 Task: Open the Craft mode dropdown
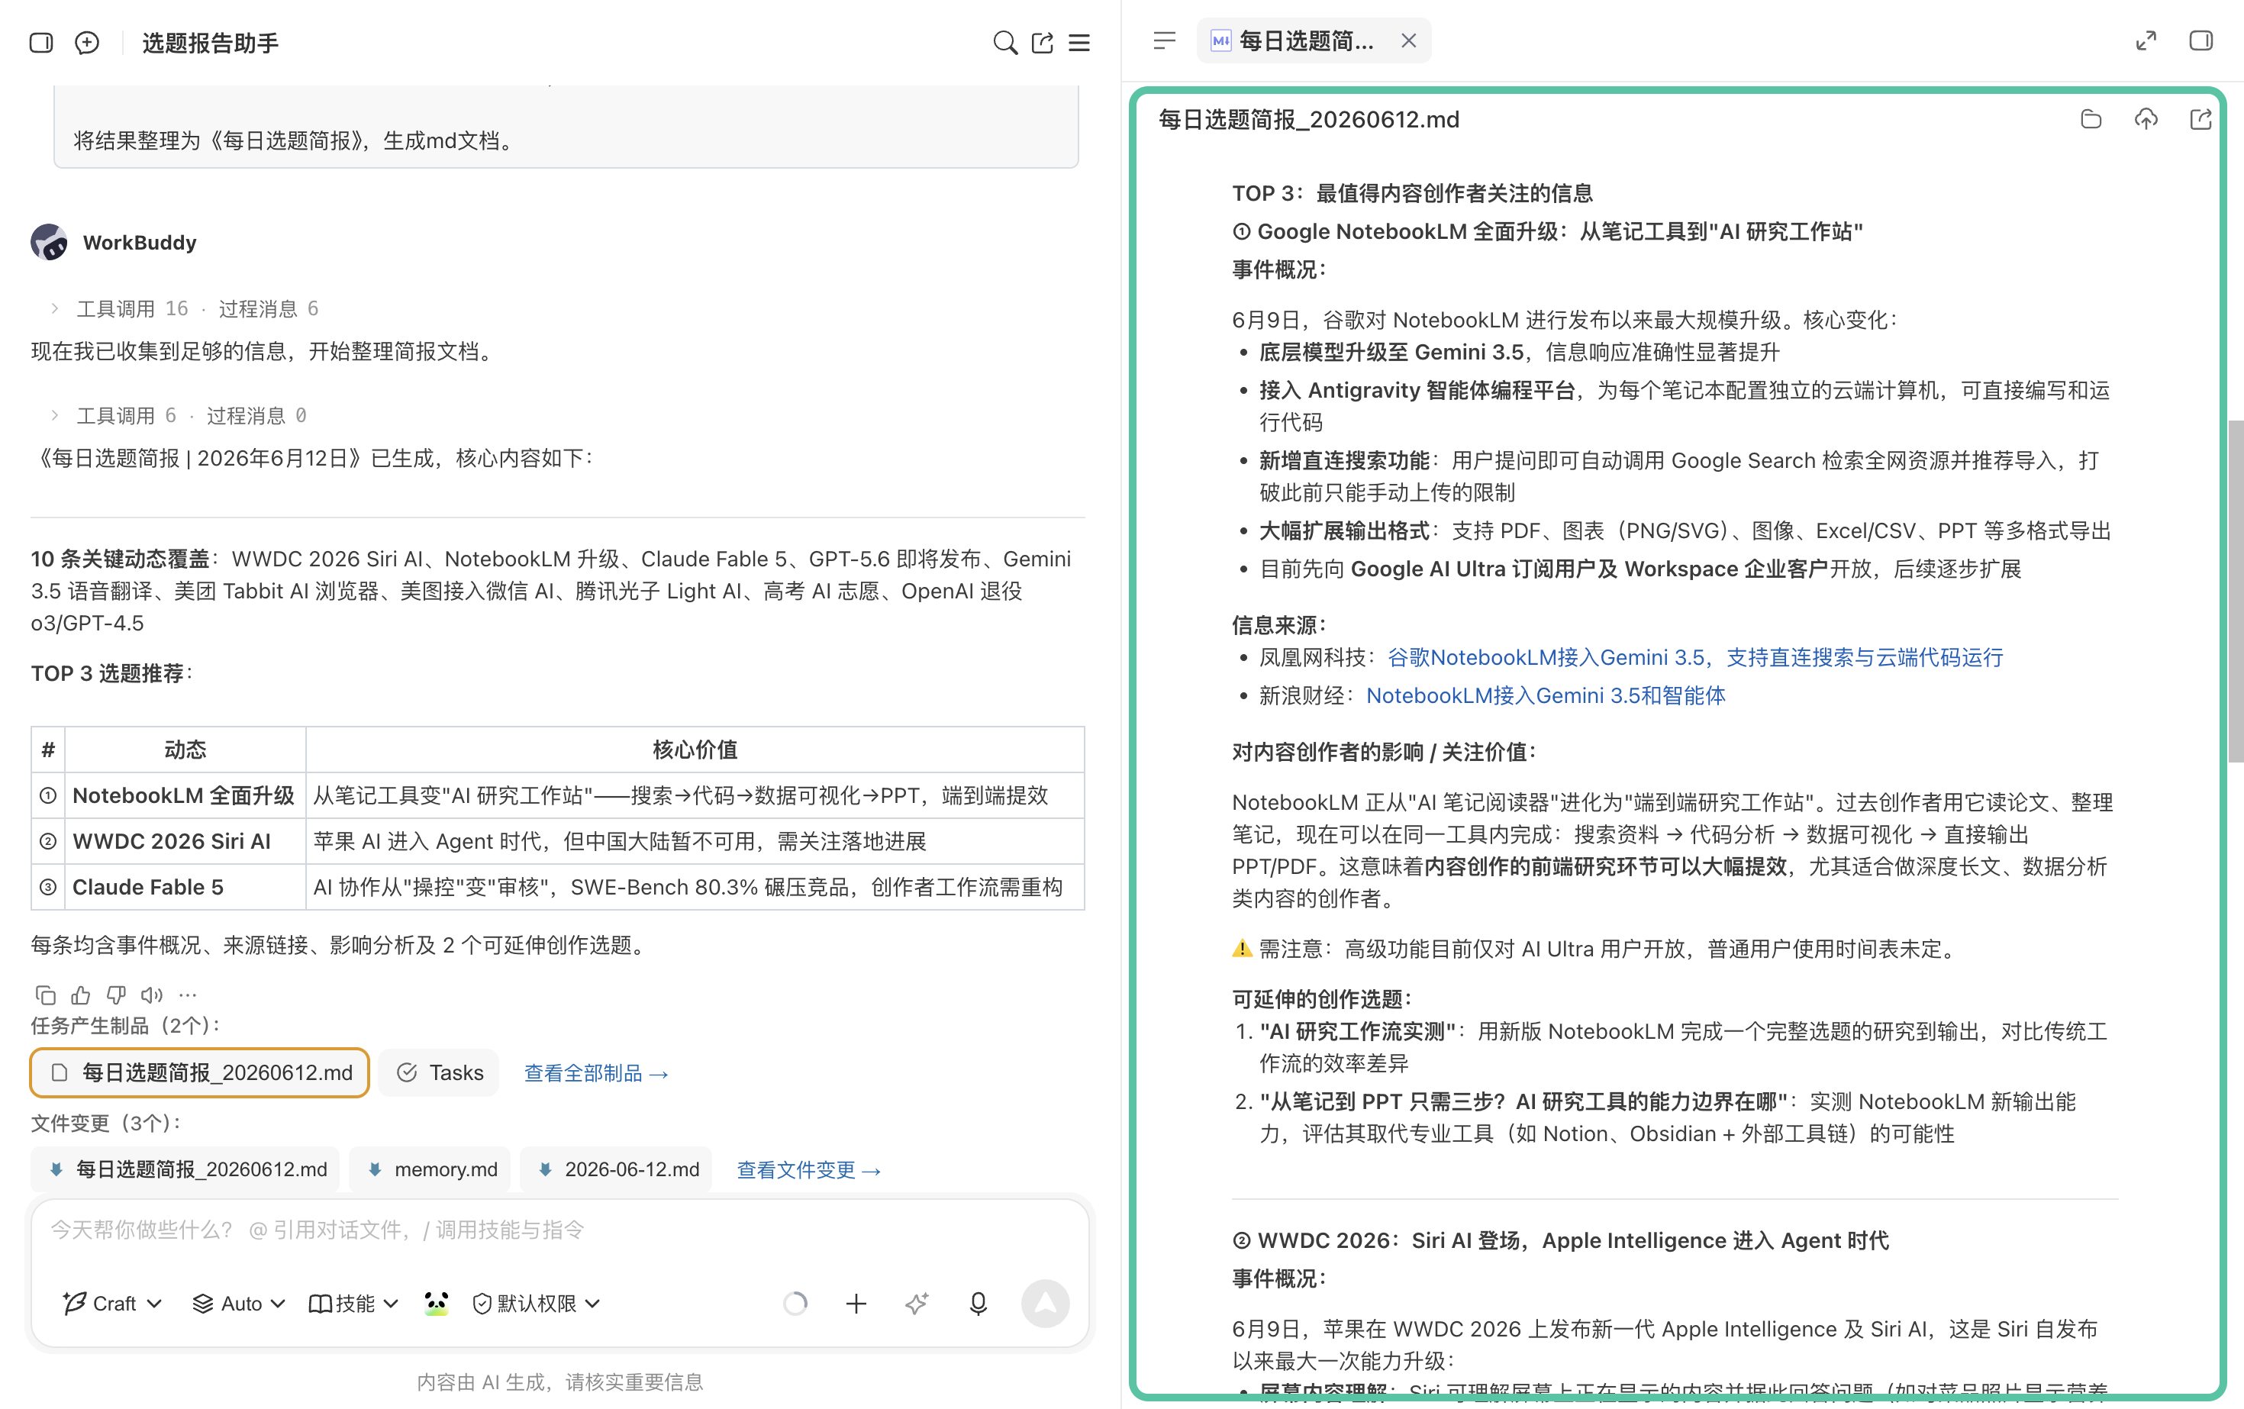pos(113,1304)
